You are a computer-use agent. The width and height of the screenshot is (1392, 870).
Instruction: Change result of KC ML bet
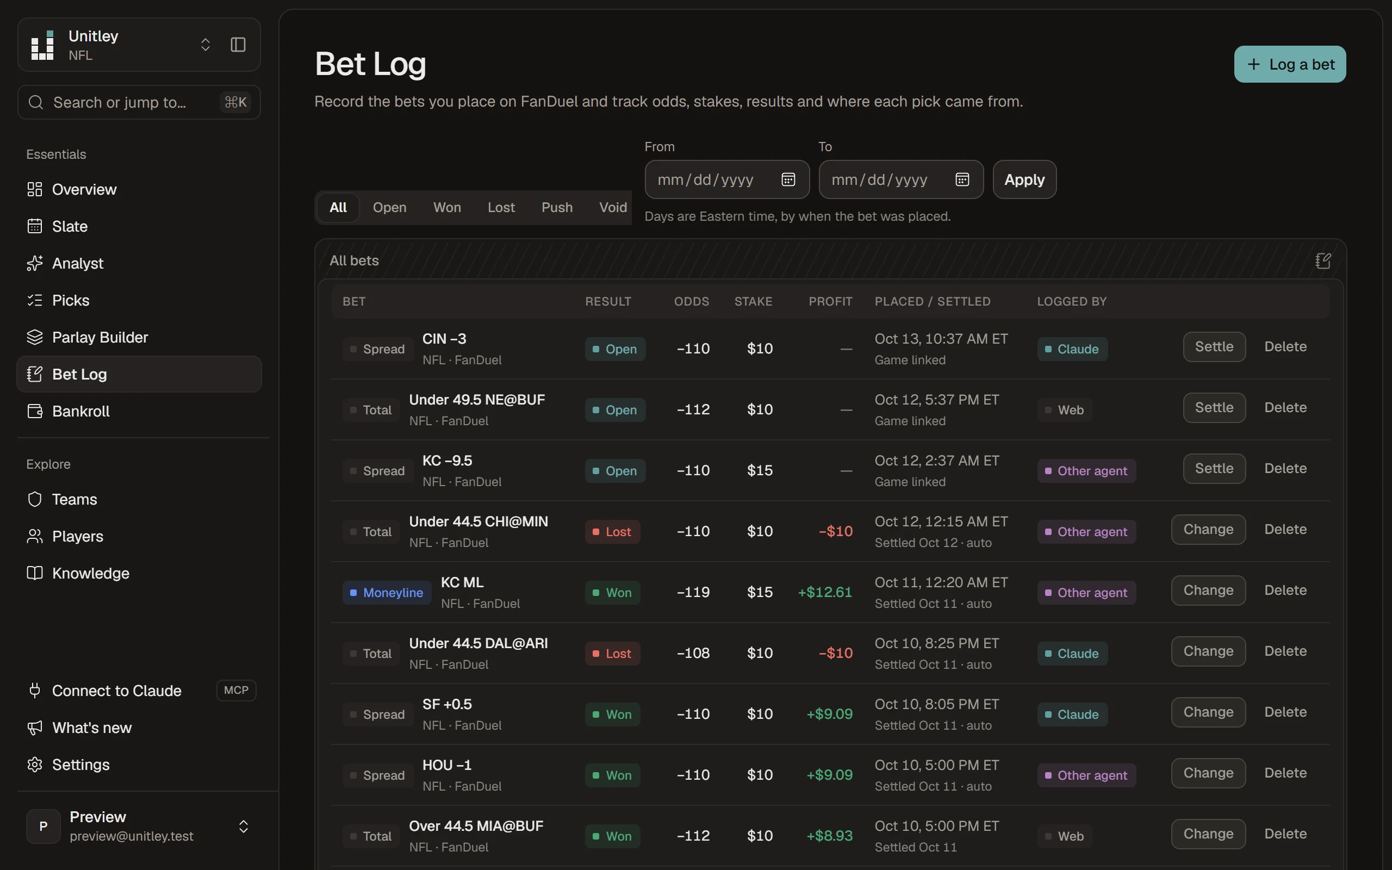click(x=1209, y=591)
